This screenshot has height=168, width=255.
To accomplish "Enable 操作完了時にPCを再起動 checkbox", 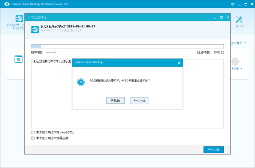I will pyautogui.click(x=33, y=138).
